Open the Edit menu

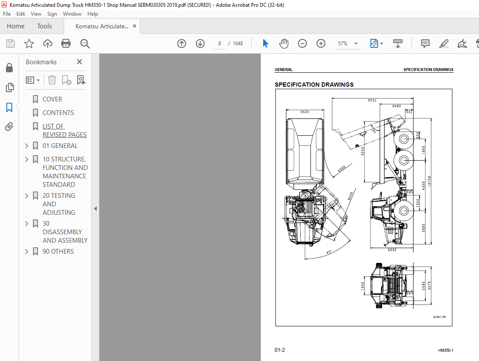pyautogui.click(x=20, y=14)
